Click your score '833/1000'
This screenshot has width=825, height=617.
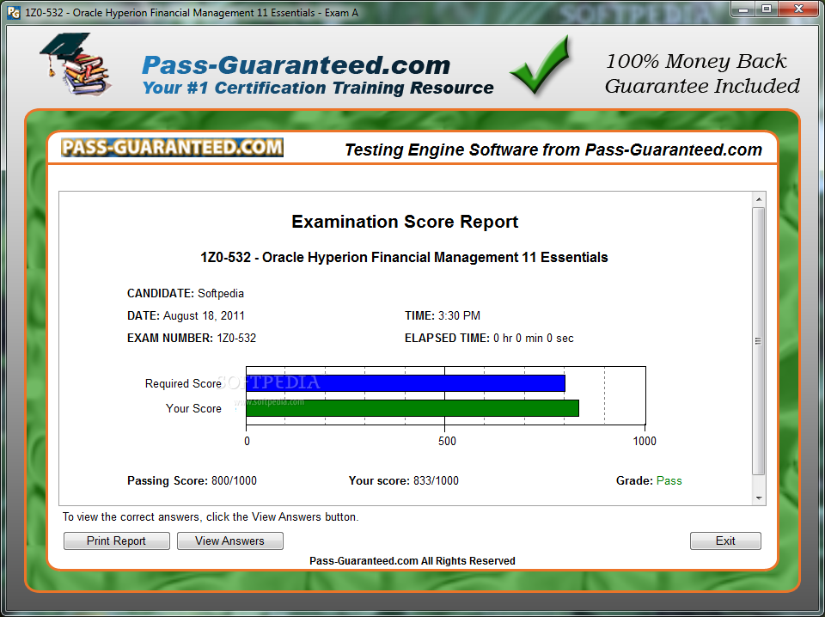(436, 480)
